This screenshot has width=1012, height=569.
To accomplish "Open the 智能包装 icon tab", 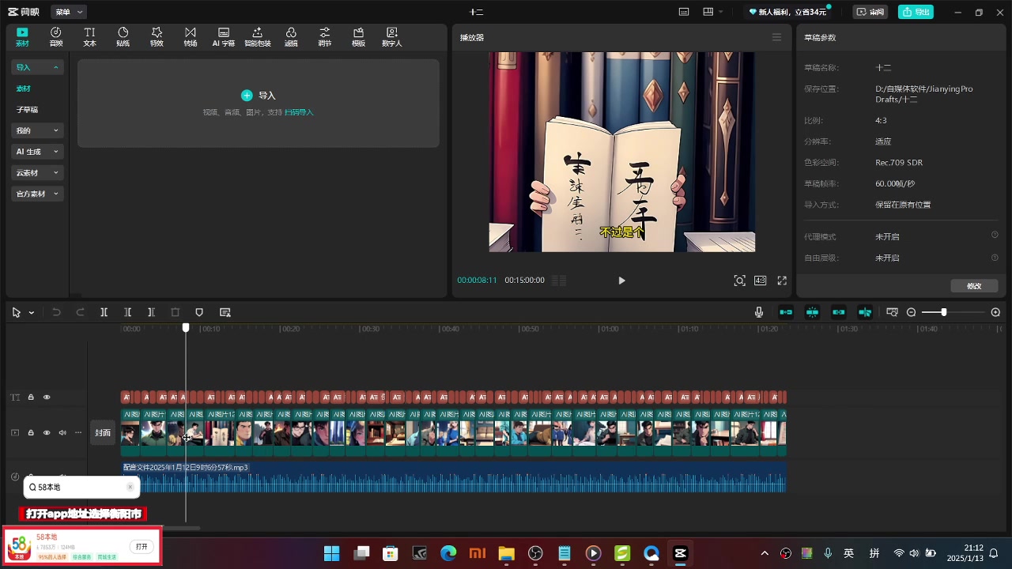I will click(258, 36).
